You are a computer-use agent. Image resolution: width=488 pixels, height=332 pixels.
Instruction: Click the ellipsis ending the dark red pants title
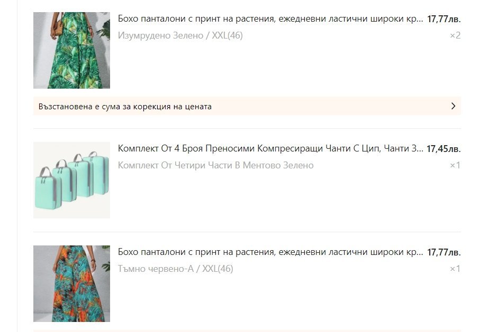click(x=420, y=254)
